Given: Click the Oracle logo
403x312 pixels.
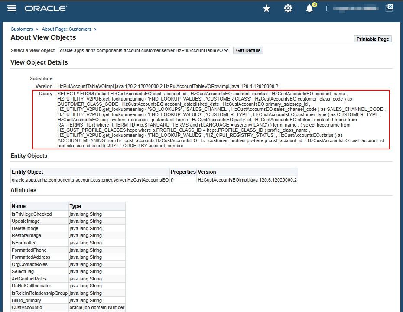Looking at the screenshot, I should click(46, 9).
